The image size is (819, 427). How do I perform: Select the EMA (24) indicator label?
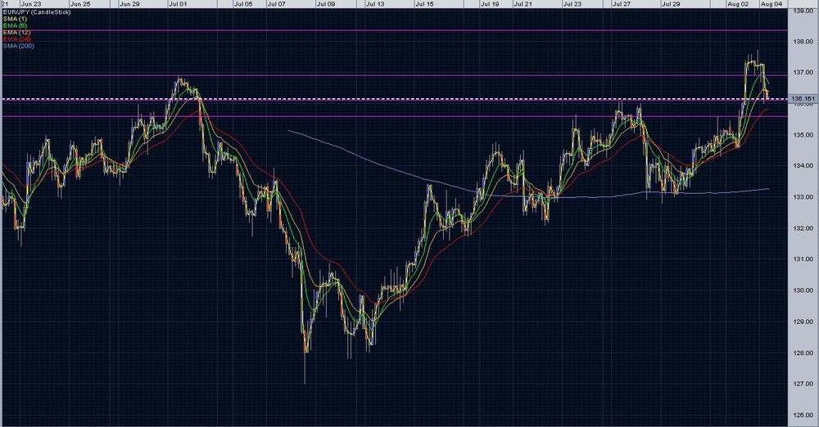click(x=16, y=39)
